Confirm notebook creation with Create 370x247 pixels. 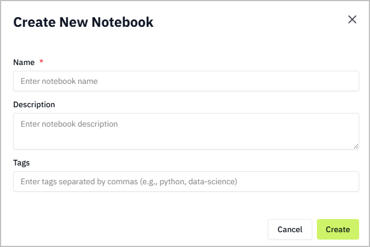pyautogui.click(x=337, y=229)
